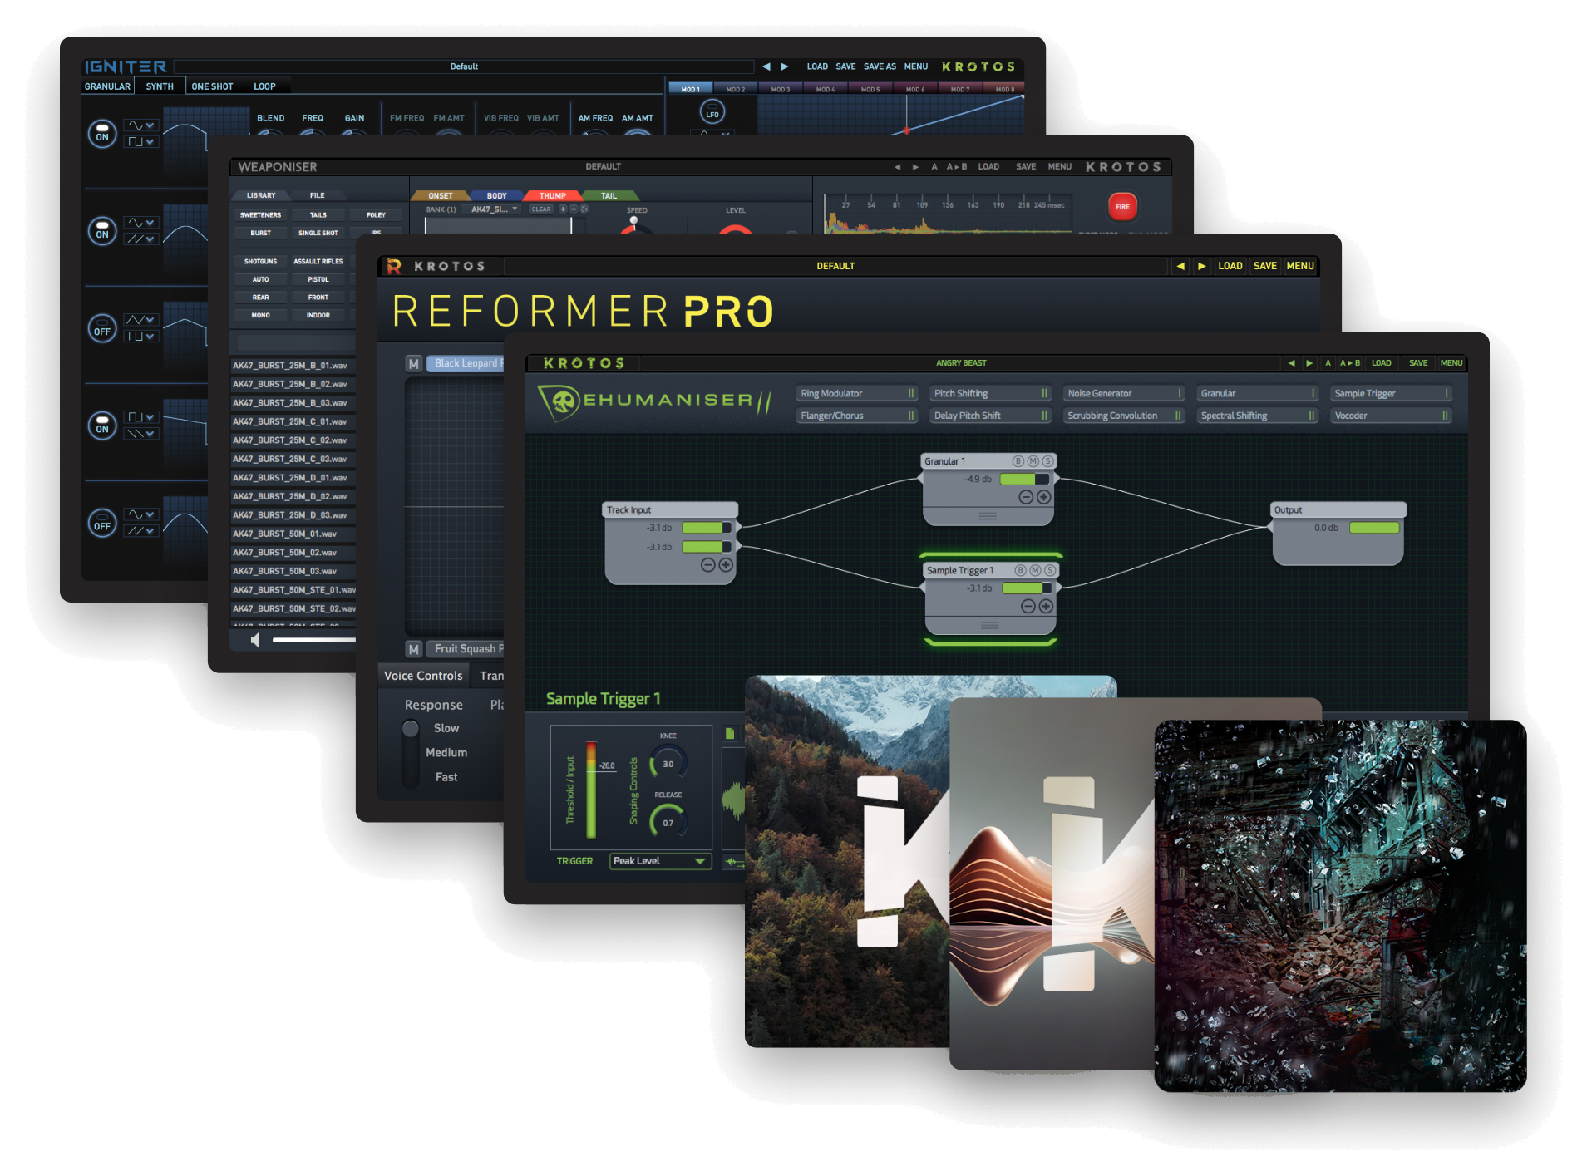Toggle M mute for Fruit Squash in Reformer
This screenshot has height=1176, width=1587.
click(x=413, y=649)
